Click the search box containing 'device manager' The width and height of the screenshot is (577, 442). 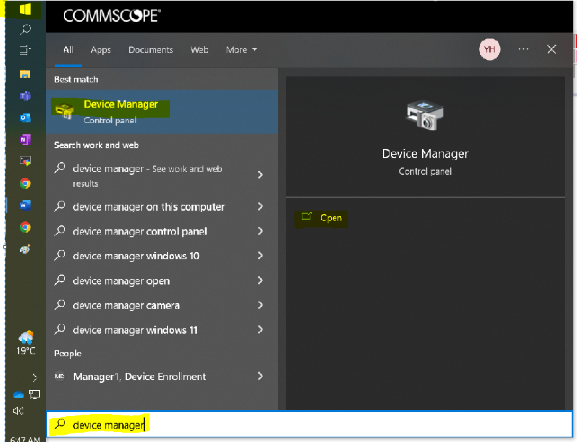click(x=309, y=424)
